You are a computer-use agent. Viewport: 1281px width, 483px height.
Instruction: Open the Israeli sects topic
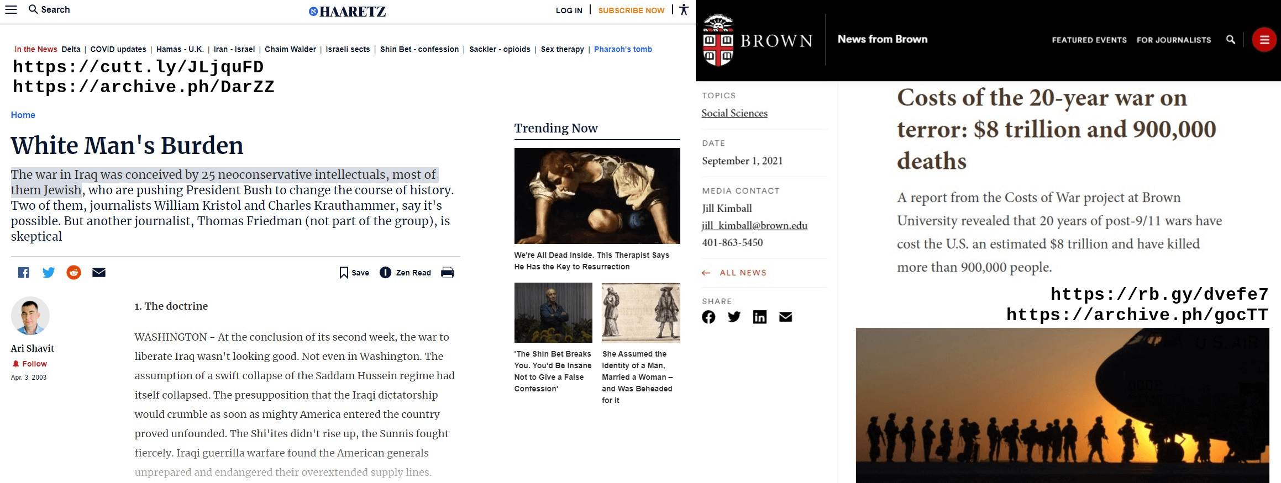[x=348, y=49]
